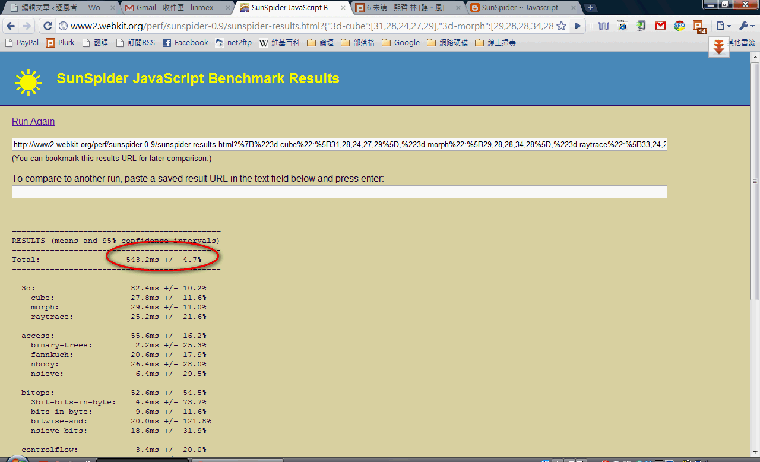The height and width of the screenshot is (462, 760).
Task: Click the Run Again link
Action: pos(33,121)
